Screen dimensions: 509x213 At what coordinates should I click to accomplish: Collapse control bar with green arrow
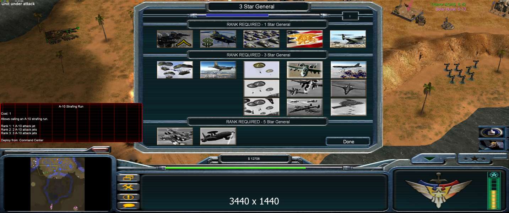pyautogui.click(x=430, y=159)
